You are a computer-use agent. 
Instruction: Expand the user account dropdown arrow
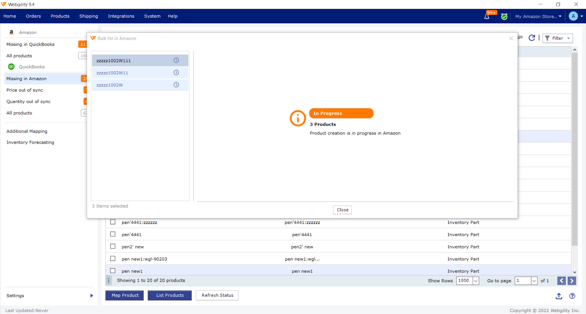(582, 16)
